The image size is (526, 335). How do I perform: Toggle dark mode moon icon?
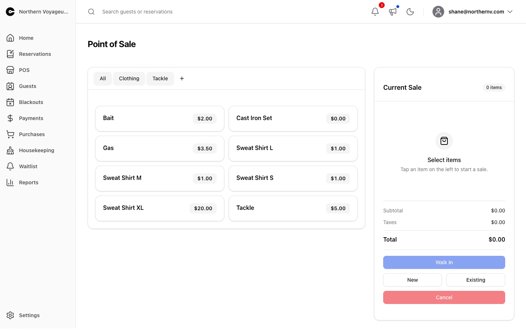click(410, 12)
